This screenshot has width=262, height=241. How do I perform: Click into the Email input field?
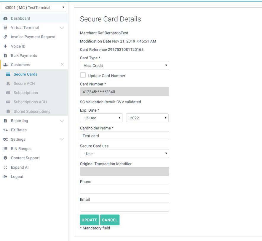pos(124,207)
